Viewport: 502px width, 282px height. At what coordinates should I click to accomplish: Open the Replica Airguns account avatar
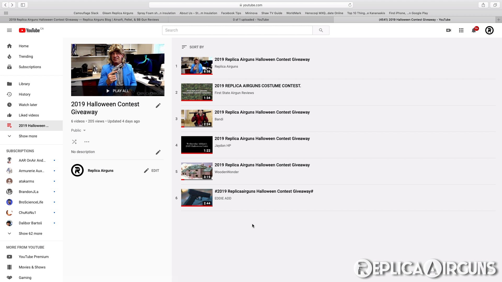coord(489,30)
